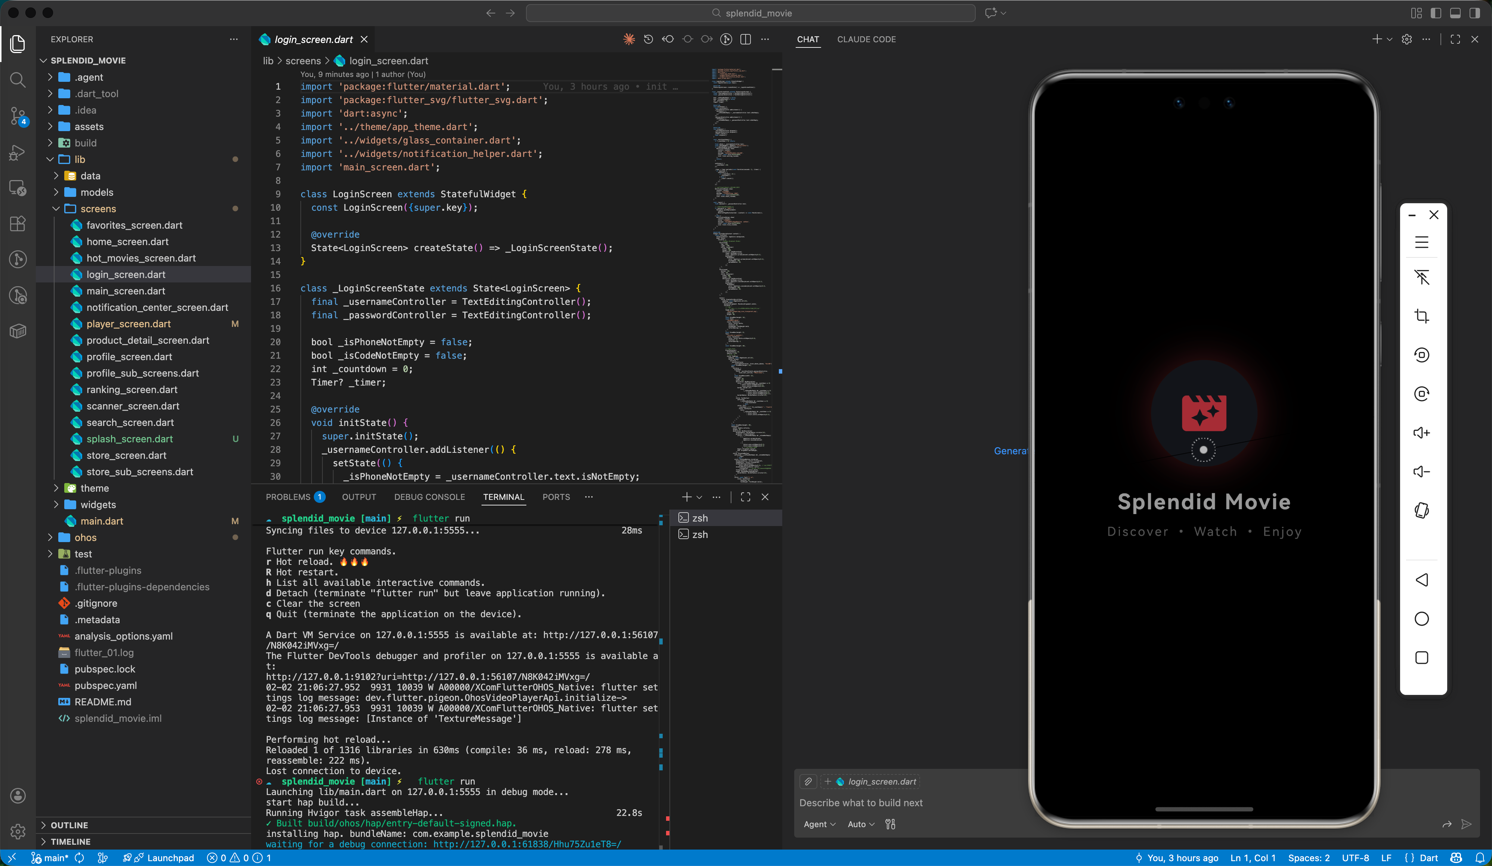
Task: Expand the widgets folder
Action: (98, 504)
